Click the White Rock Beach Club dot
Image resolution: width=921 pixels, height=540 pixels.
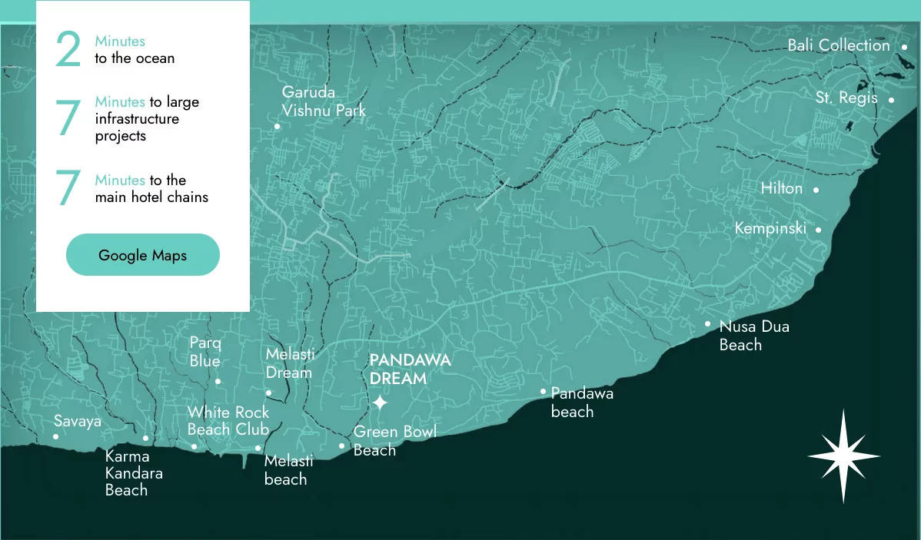(x=194, y=446)
